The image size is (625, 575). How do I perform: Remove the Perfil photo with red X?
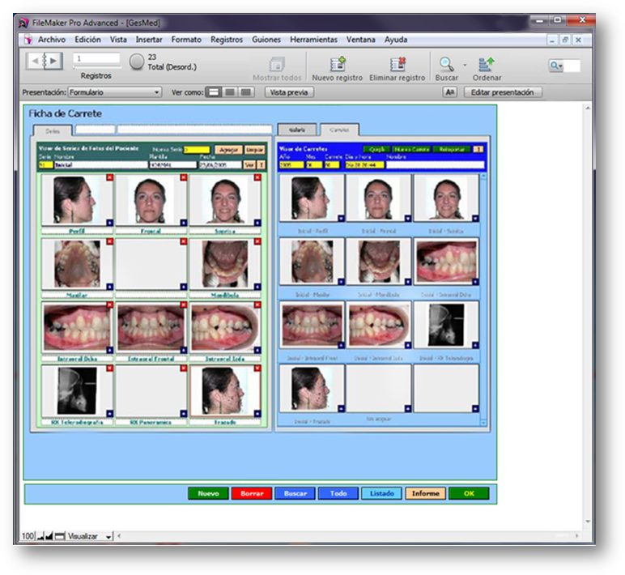109,177
